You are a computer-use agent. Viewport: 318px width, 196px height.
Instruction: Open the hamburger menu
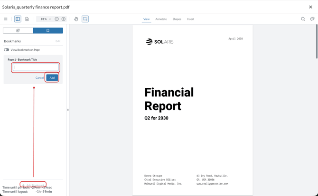tap(6, 19)
